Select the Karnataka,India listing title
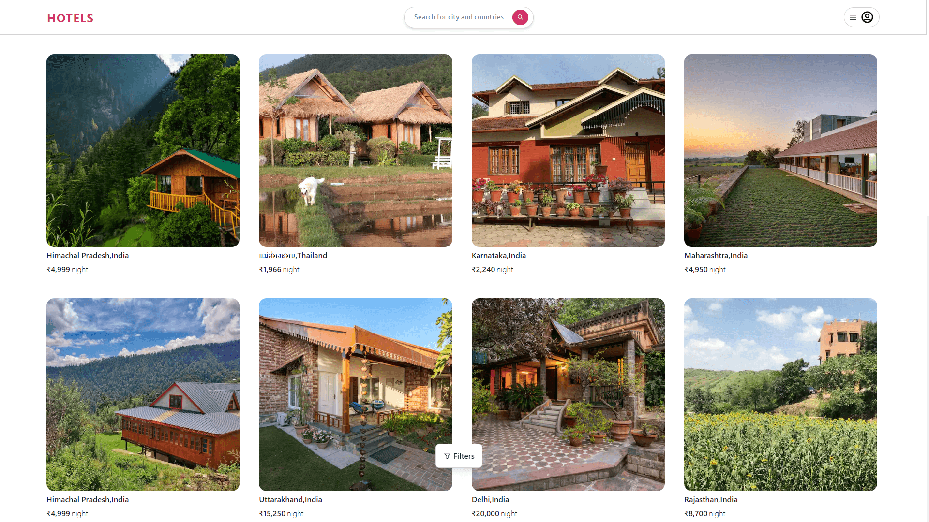The image size is (929, 522). click(x=499, y=256)
